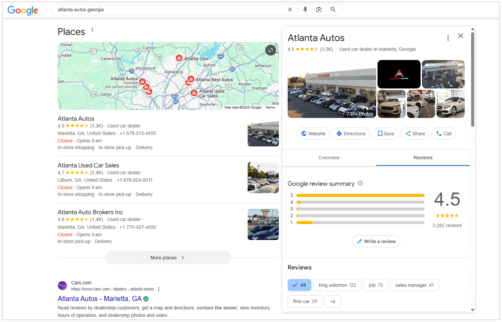Open the aerial dealership lot photo
502x322 pixels.
click(x=443, y=74)
